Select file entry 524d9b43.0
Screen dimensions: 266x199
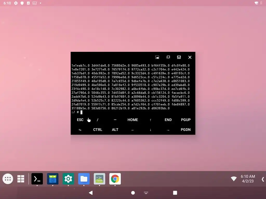[101, 97]
